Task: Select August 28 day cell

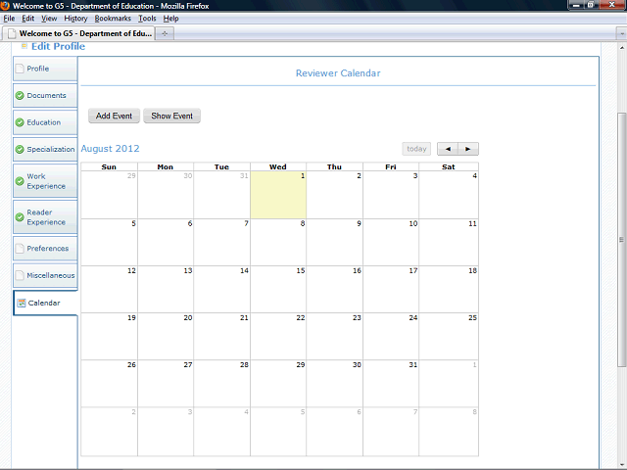Action: tap(222, 383)
